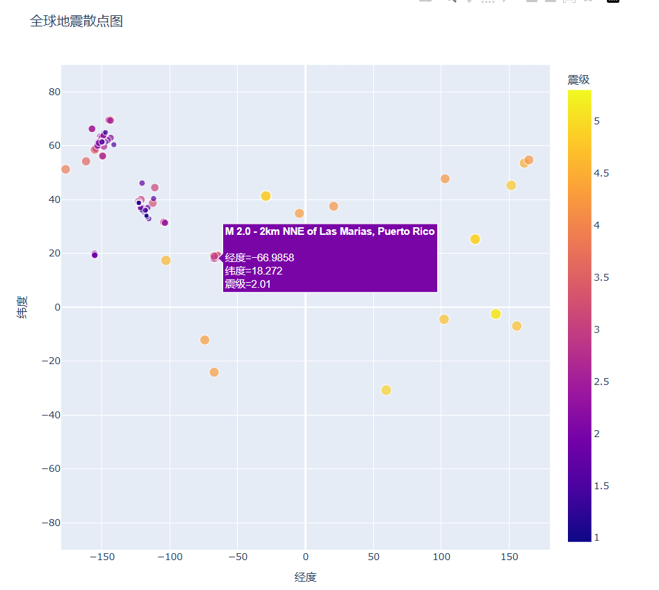Click the point near longitude 155, latitude -7
Image resolution: width=659 pixels, height=590 pixels.
[x=517, y=326]
